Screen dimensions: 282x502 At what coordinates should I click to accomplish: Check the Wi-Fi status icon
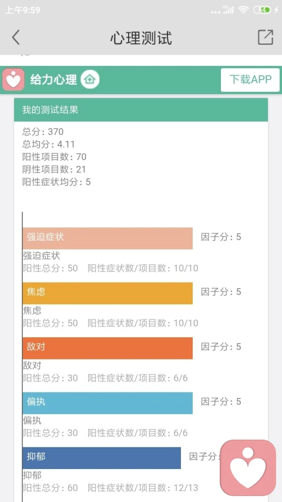(243, 10)
